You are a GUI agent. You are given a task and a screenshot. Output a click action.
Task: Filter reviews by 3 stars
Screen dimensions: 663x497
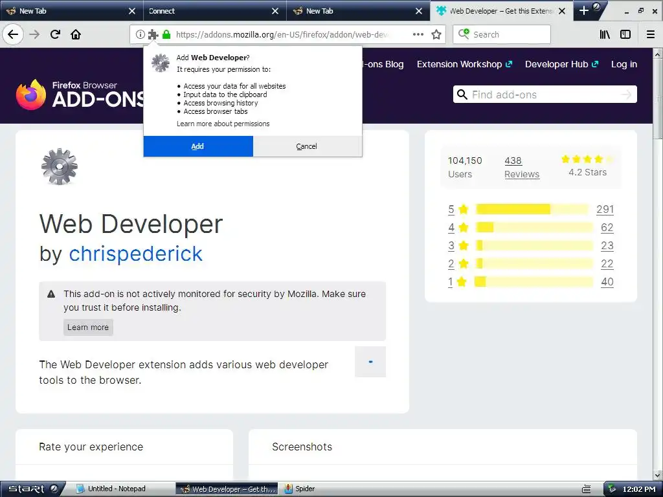[x=458, y=245]
